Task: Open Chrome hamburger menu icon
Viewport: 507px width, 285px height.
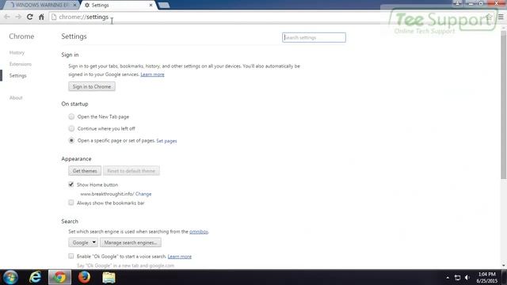Action: (501, 17)
